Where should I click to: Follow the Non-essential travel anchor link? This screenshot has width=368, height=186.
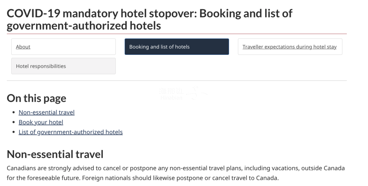tap(47, 112)
